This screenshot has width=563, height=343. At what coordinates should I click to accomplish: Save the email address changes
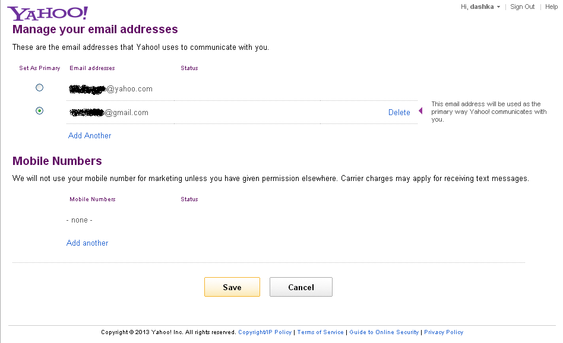pyautogui.click(x=232, y=287)
